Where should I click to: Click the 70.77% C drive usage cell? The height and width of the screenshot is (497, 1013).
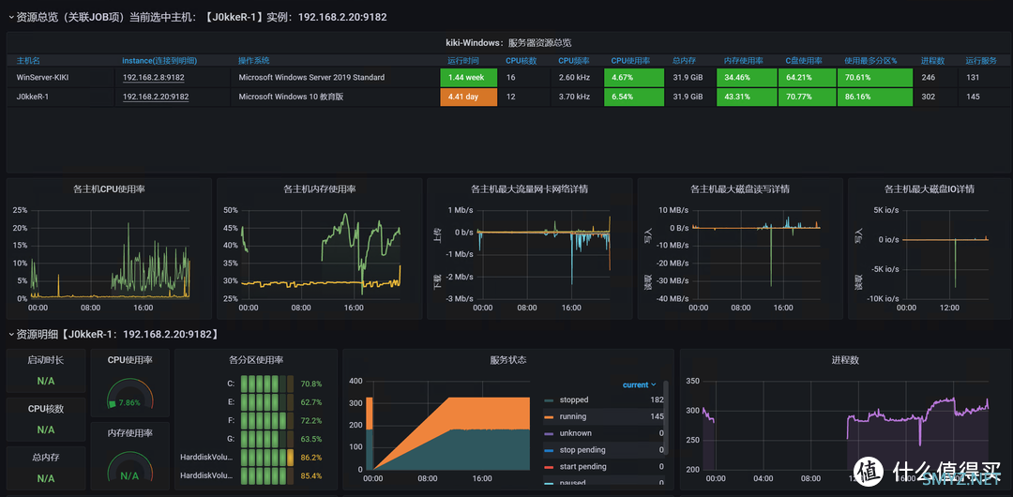coord(809,97)
